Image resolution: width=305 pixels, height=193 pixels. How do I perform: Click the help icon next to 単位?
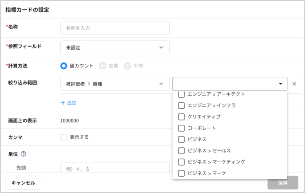tap(23, 154)
